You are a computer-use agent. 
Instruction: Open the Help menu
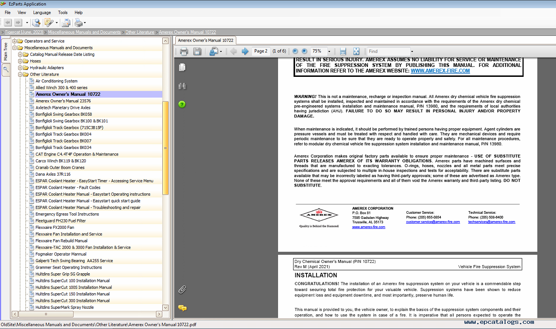click(x=79, y=13)
